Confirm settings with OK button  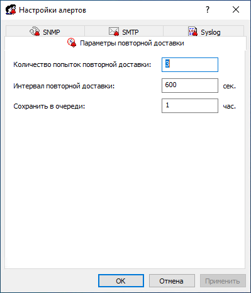pyautogui.click(x=121, y=281)
